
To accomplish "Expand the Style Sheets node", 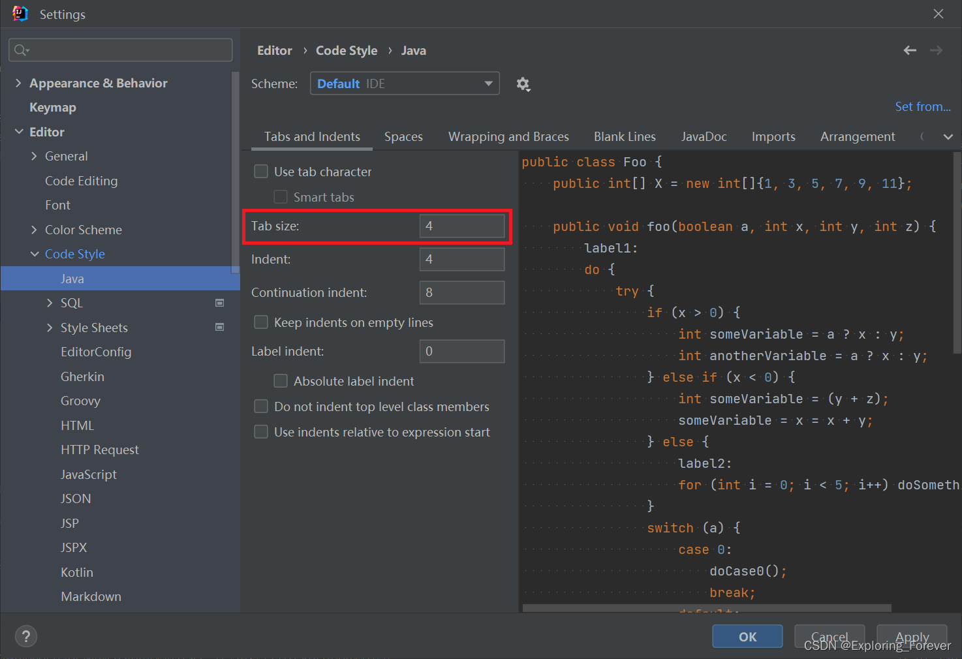I will [50, 328].
